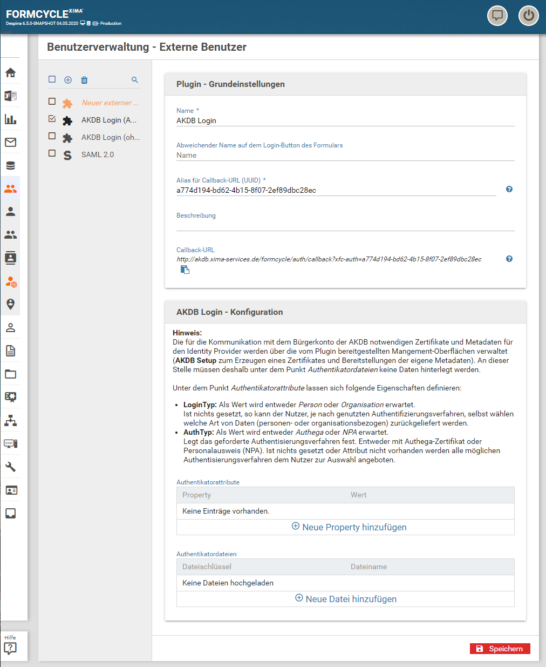Screen dimensions: 546x667
Task: Check the SAML 2.0 checkbox
Action: [x=52, y=153]
